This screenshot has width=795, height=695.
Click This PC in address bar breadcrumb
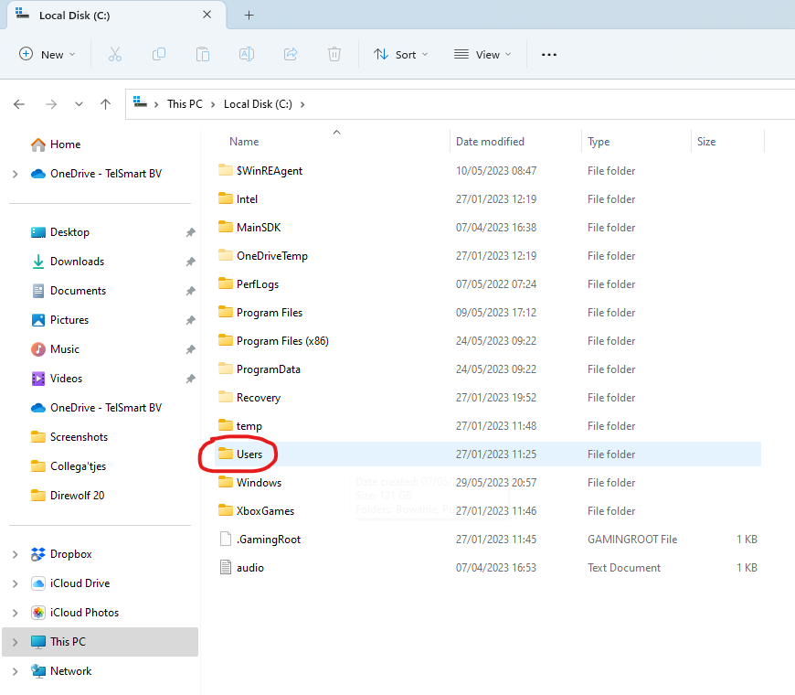pyautogui.click(x=185, y=104)
